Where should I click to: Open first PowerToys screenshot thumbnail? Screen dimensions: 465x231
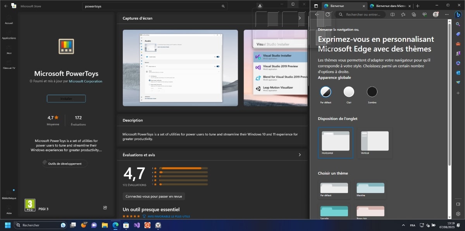pyautogui.click(x=180, y=68)
